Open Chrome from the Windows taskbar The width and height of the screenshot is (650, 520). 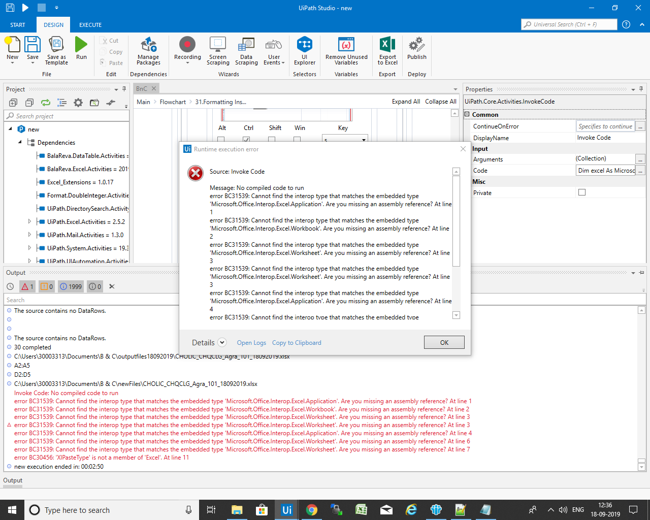[312, 510]
